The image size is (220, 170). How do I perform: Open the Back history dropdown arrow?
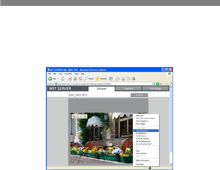tap(58, 79)
